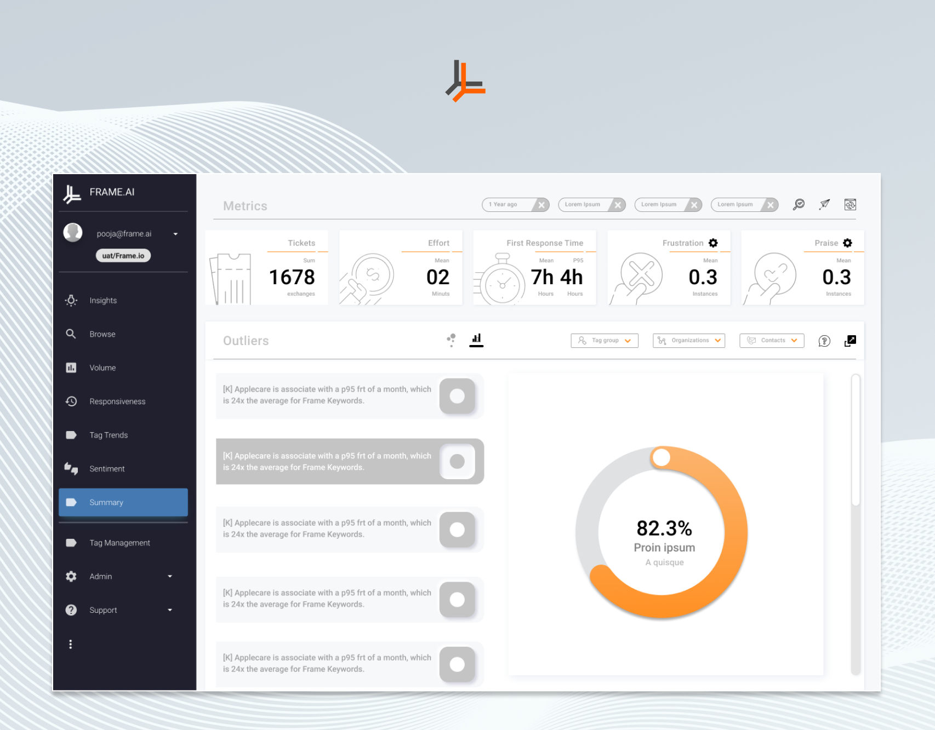Screen dimensions: 935x730
Task: Select the Summary menu item
Action: tap(123, 502)
